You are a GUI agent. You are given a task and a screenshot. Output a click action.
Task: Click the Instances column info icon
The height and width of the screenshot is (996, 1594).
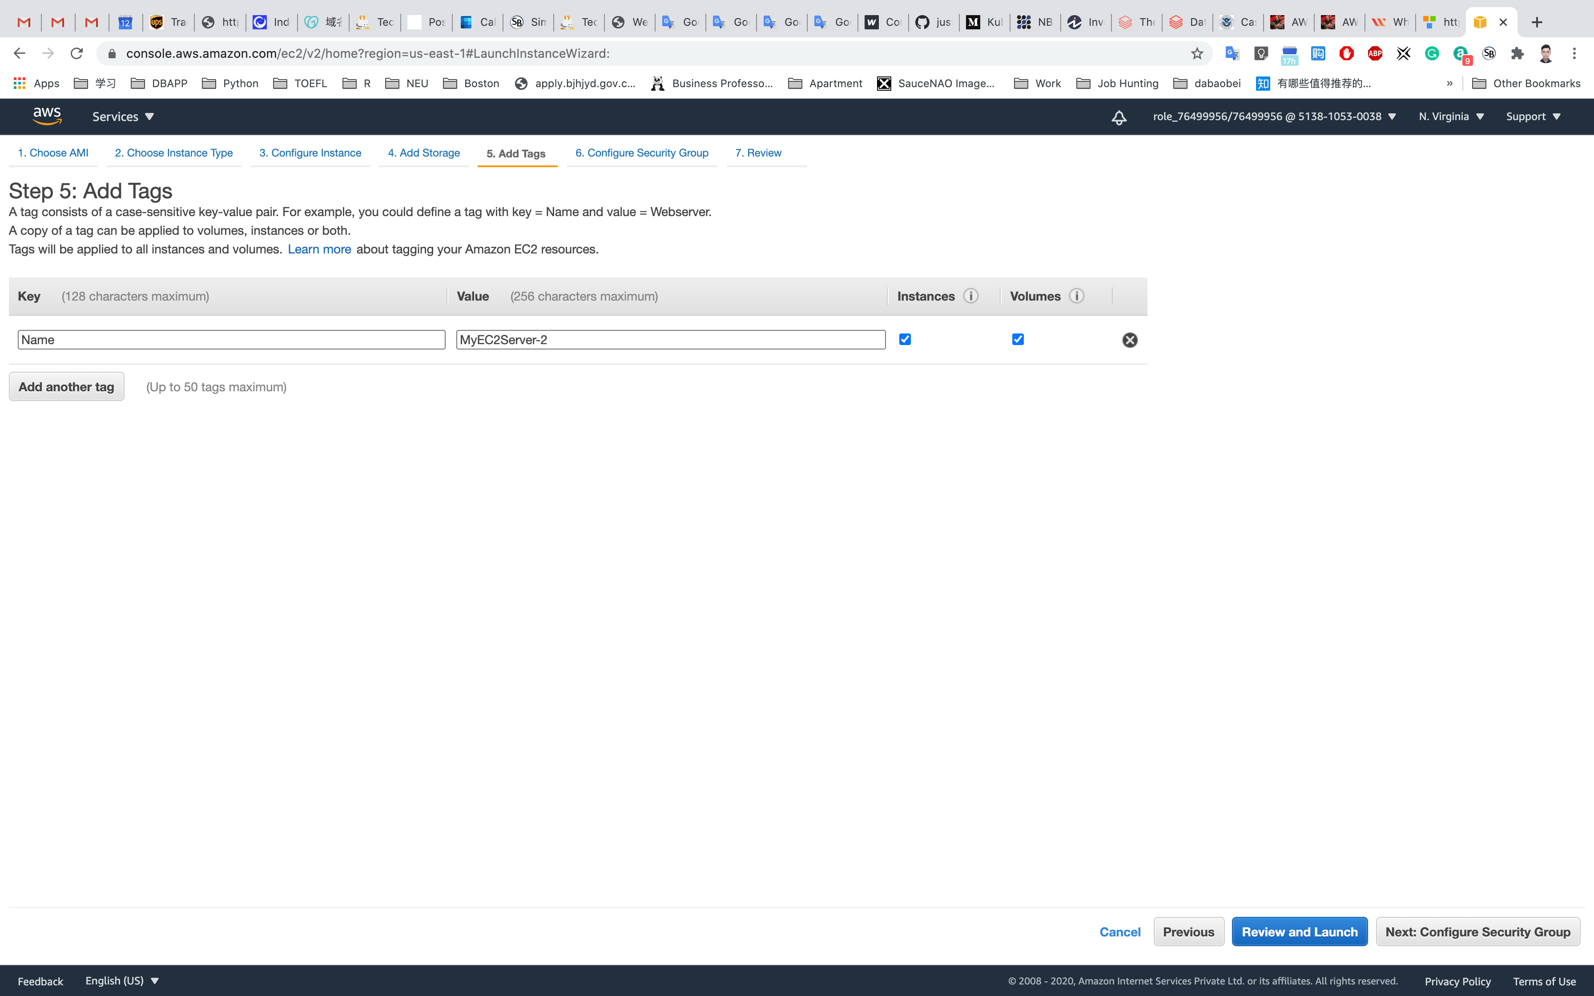point(970,296)
